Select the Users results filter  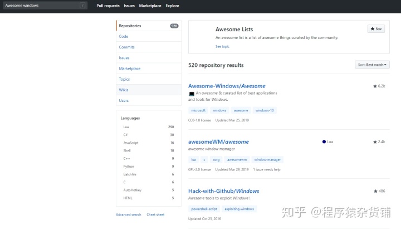(x=149, y=100)
